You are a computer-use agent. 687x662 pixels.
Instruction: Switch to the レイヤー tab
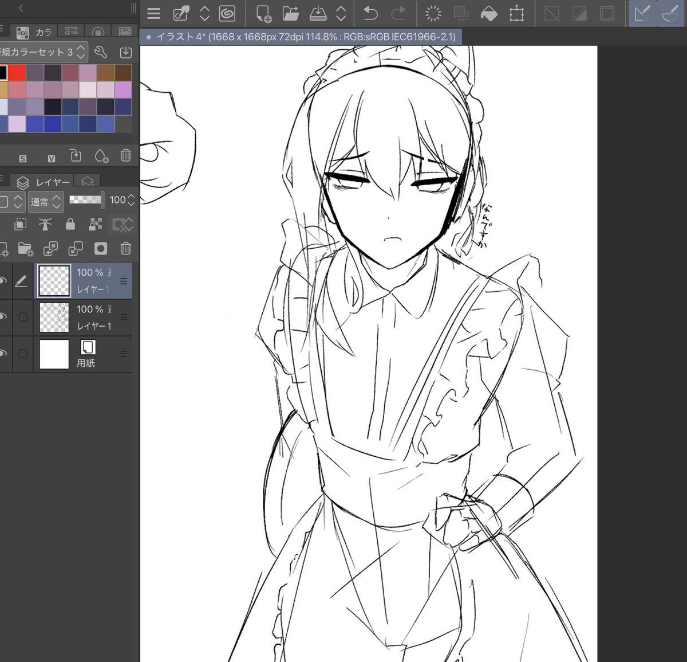(x=43, y=182)
